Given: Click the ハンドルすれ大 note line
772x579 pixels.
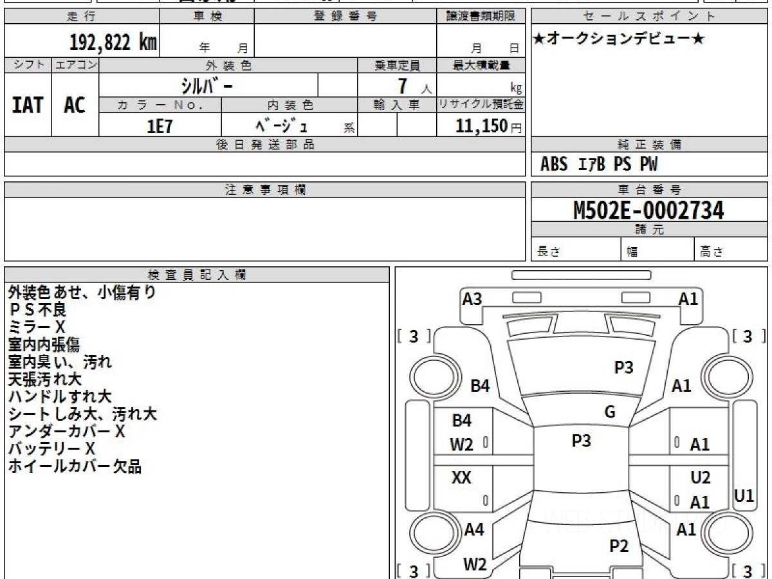Looking at the screenshot, I should pos(60,397).
